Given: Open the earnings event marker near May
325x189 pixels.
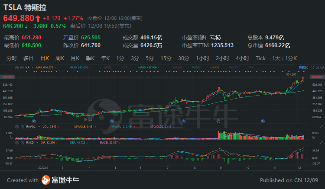Looking at the screenshot, I should tap(112, 122).
